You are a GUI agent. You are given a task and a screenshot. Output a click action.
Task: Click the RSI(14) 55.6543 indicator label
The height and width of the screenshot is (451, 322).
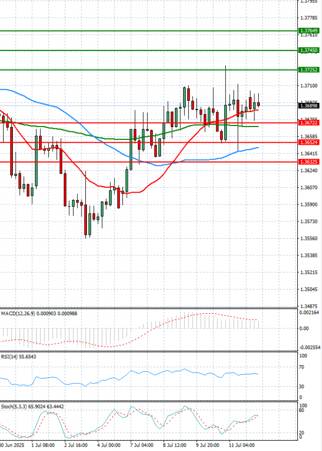(x=19, y=357)
